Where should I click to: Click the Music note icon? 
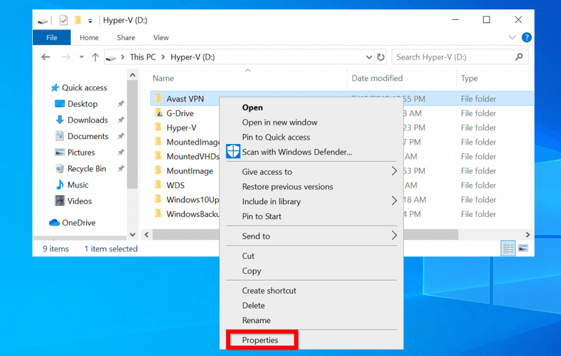click(60, 185)
